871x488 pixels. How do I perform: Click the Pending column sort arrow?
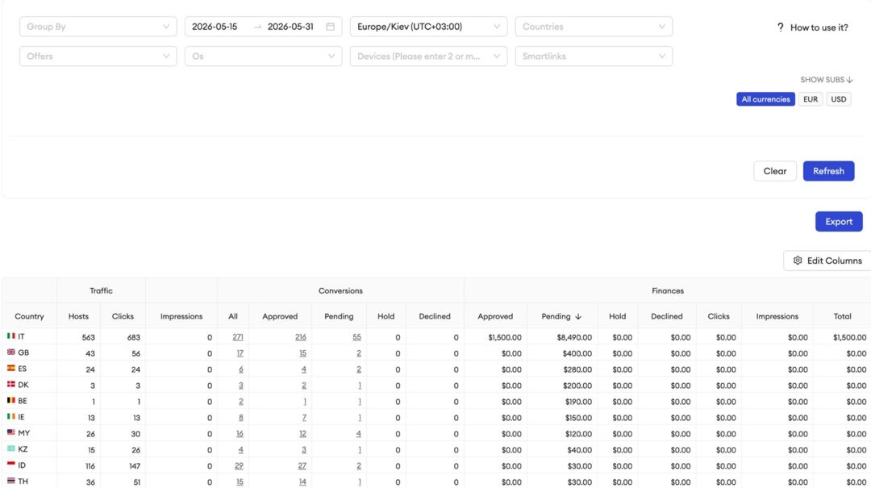[x=578, y=317]
